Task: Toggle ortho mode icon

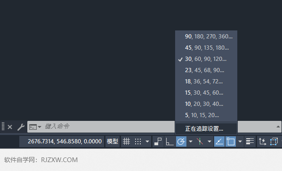Action: coord(169,141)
